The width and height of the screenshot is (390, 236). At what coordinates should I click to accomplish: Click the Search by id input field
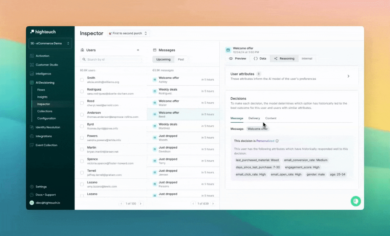click(111, 60)
